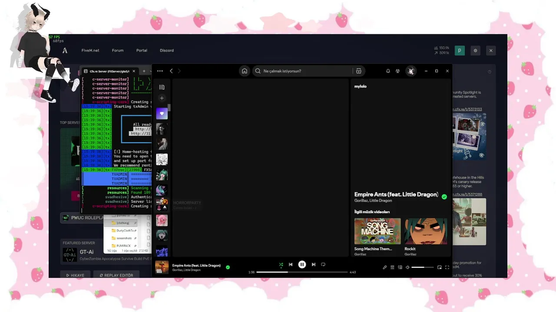Expand Your Library via the sidebar icon
Viewport: 556px width, 312px height.
(162, 87)
